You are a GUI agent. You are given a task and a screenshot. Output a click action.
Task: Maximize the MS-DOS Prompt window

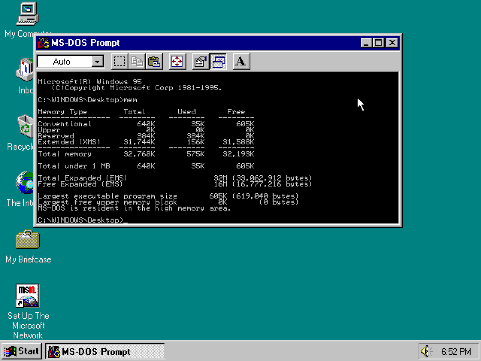378,43
